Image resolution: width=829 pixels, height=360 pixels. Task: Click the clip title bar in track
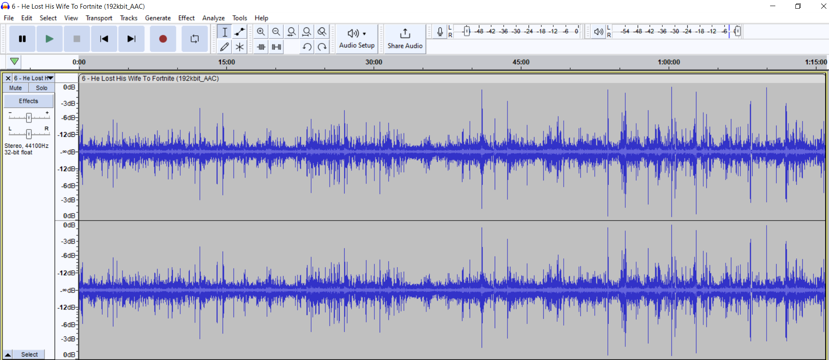tap(452, 78)
